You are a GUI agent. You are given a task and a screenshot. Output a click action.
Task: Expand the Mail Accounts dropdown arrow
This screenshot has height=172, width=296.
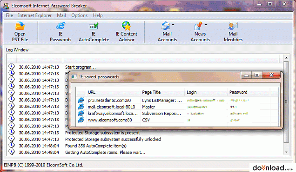(173, 25)
